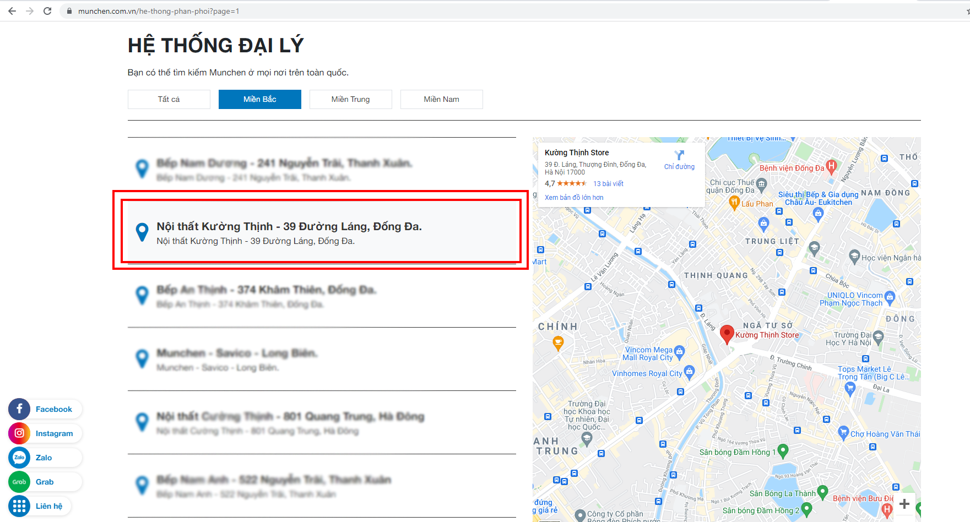Image resolution: width=970 pixels, height=522 pixels.
Task: Click the location pin beside Bếp Nam Anh
Action: [142, 485]
